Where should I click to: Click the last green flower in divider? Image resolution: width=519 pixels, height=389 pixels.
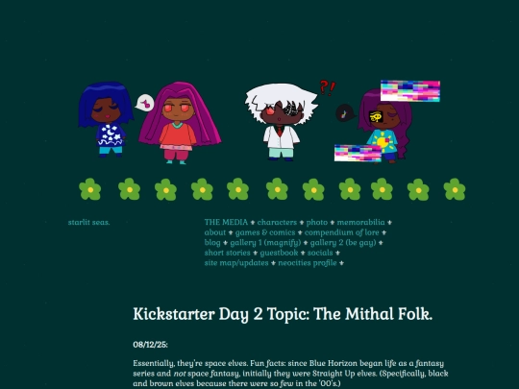click(455, 189)
